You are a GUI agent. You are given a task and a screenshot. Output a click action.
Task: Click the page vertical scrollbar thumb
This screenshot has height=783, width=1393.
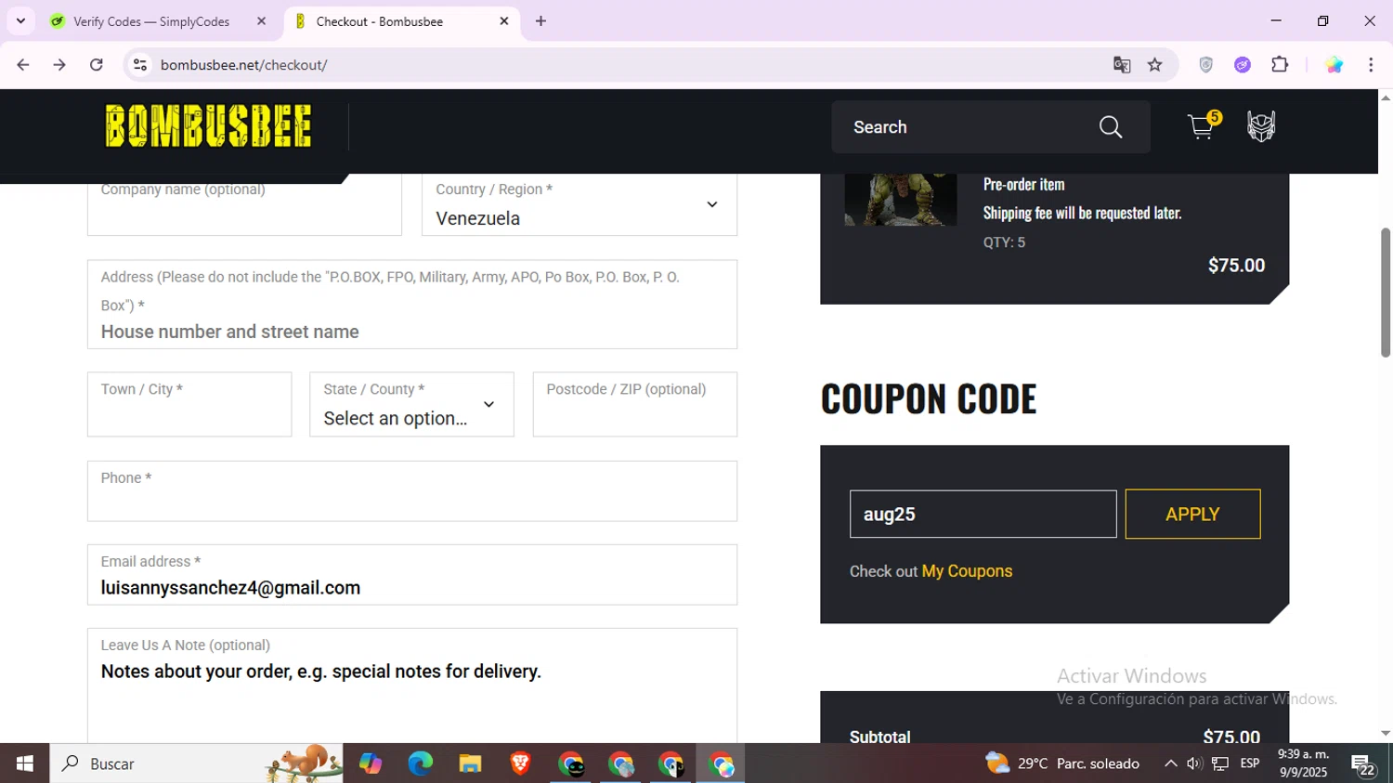click(x=1386, y=293)
